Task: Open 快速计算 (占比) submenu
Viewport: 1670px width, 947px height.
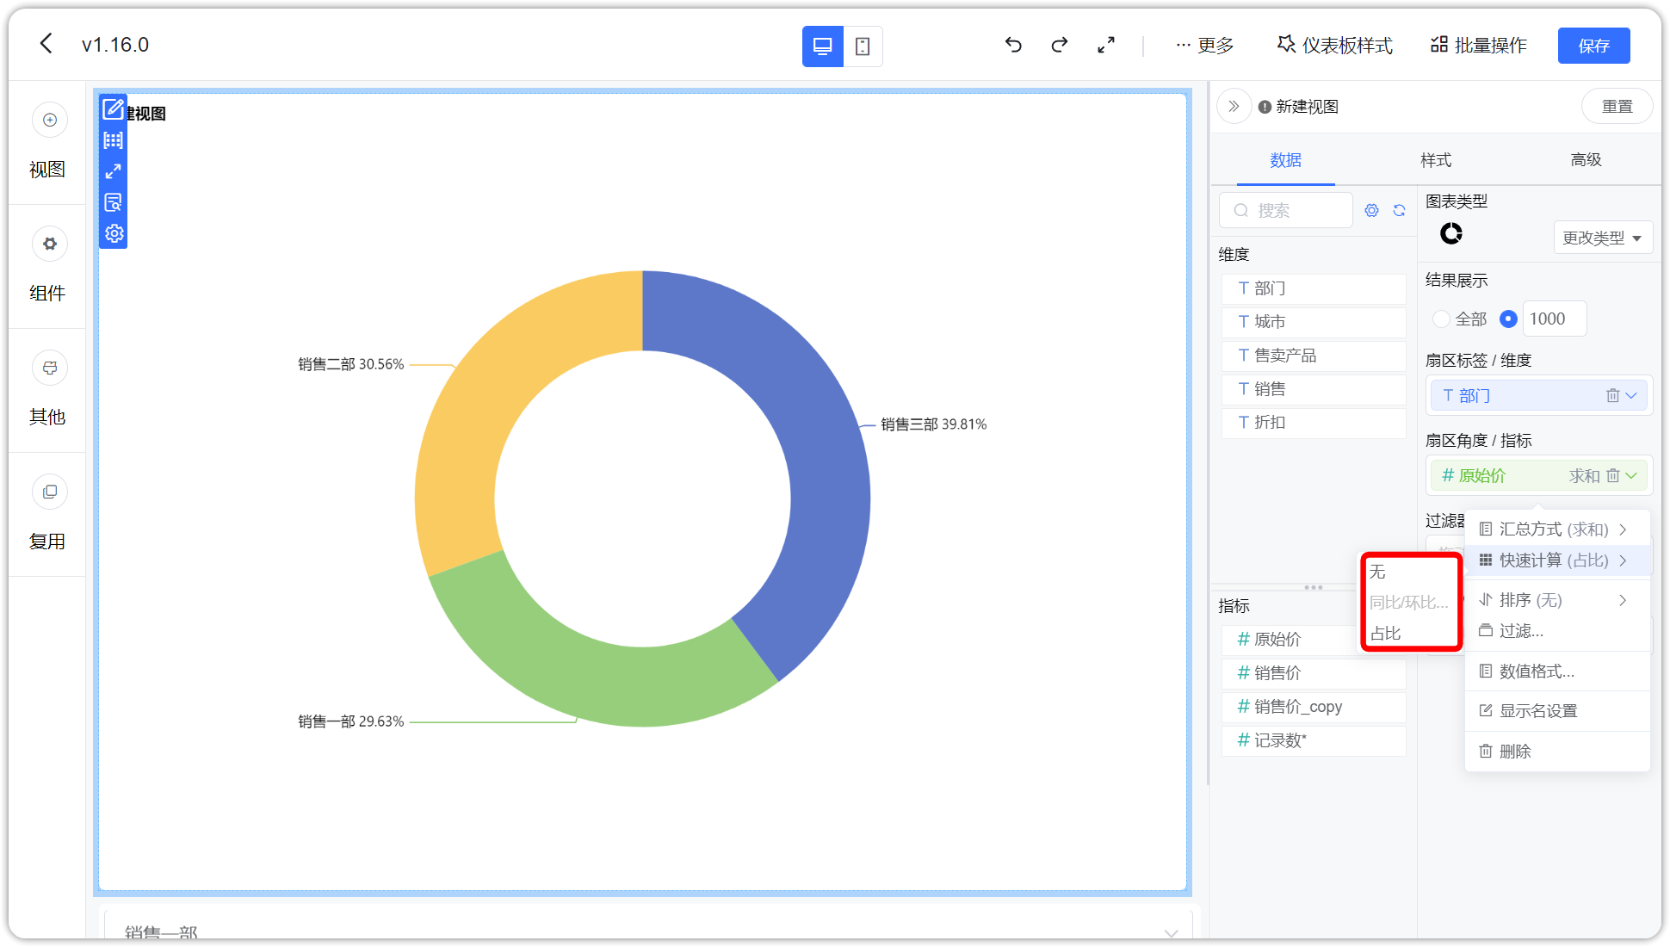Action: point(1556,560)
